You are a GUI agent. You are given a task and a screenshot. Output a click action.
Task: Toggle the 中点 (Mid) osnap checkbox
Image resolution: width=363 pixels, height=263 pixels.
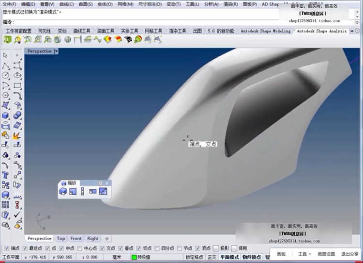61,248
